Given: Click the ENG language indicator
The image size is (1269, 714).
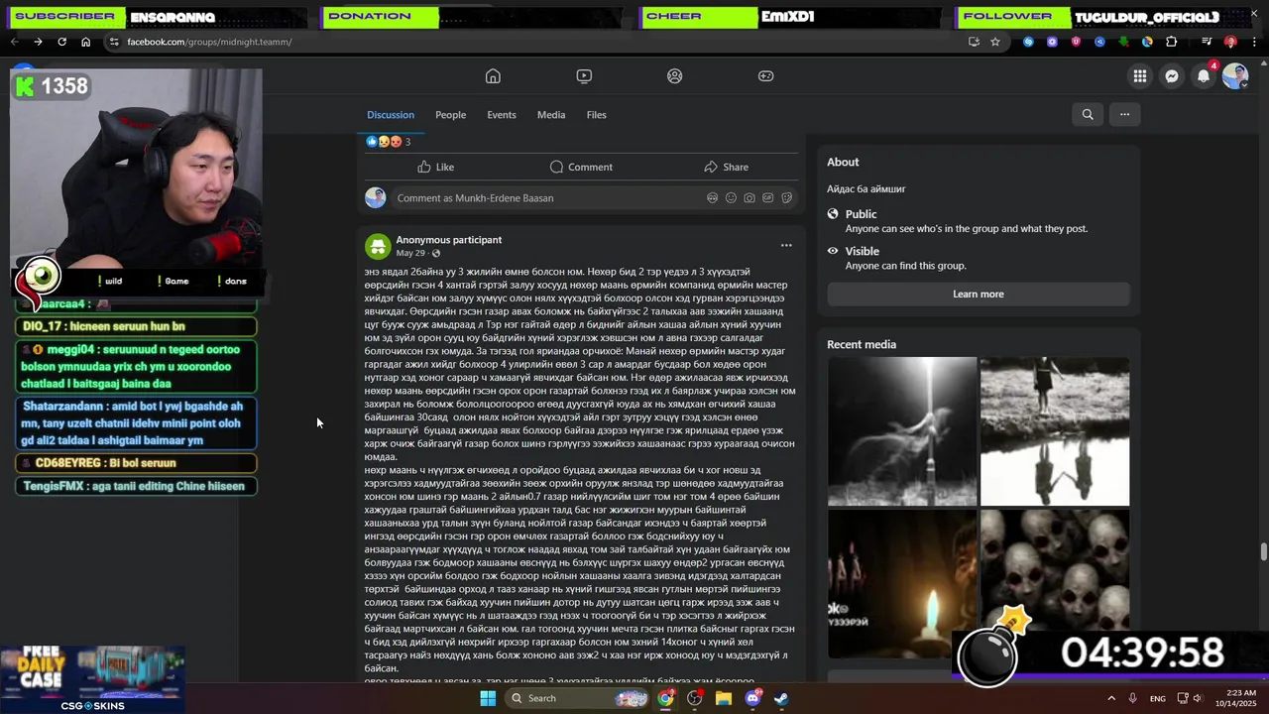Looking at the screenshot, I should pos(1157,699).
